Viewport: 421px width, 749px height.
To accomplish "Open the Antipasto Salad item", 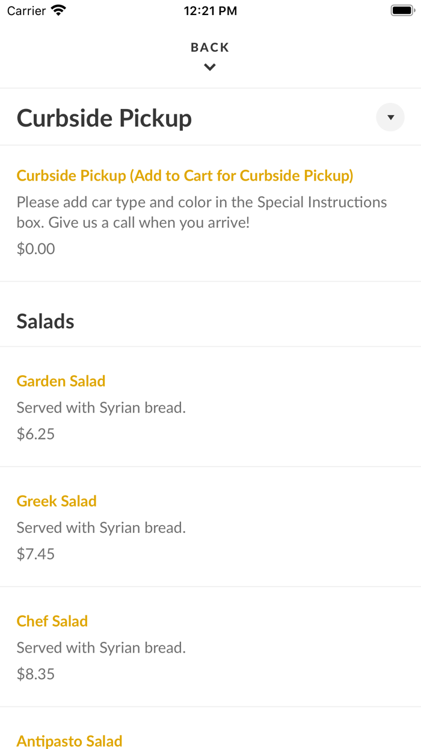I will tap(69, 741).
